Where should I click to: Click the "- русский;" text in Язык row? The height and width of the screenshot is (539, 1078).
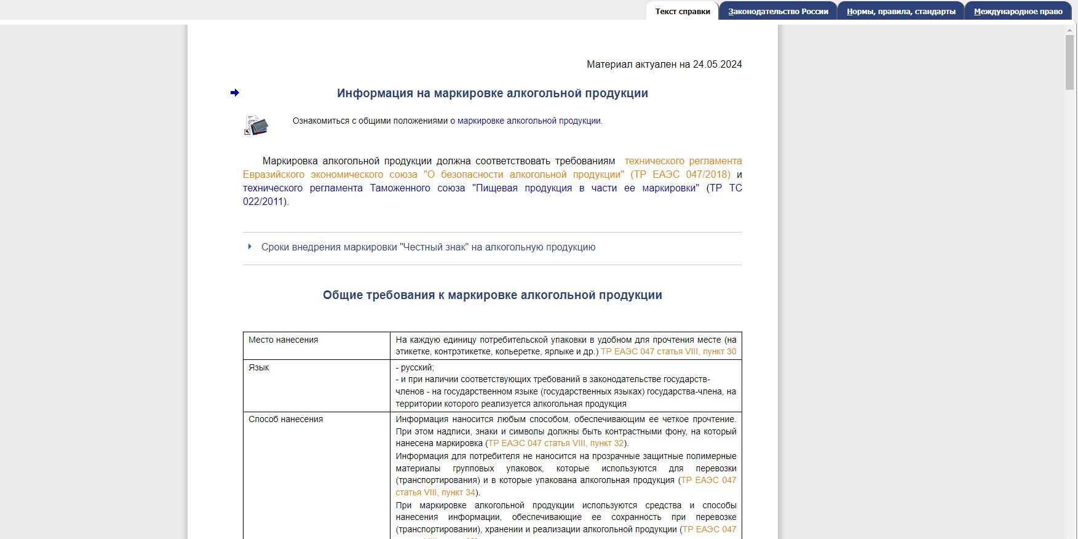[x=415, y=367]
